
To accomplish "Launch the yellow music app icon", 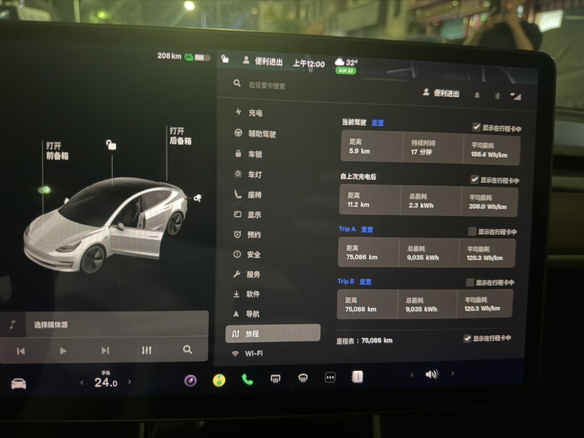I will pos(219,381).
